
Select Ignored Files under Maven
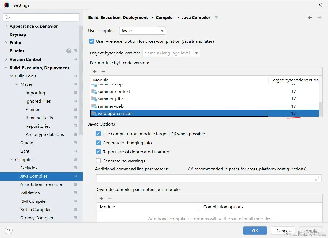click(x=38, y=101)
